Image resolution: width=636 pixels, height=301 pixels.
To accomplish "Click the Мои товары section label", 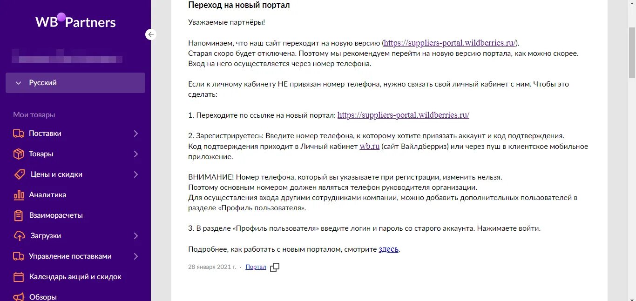I will pos(34,115).
